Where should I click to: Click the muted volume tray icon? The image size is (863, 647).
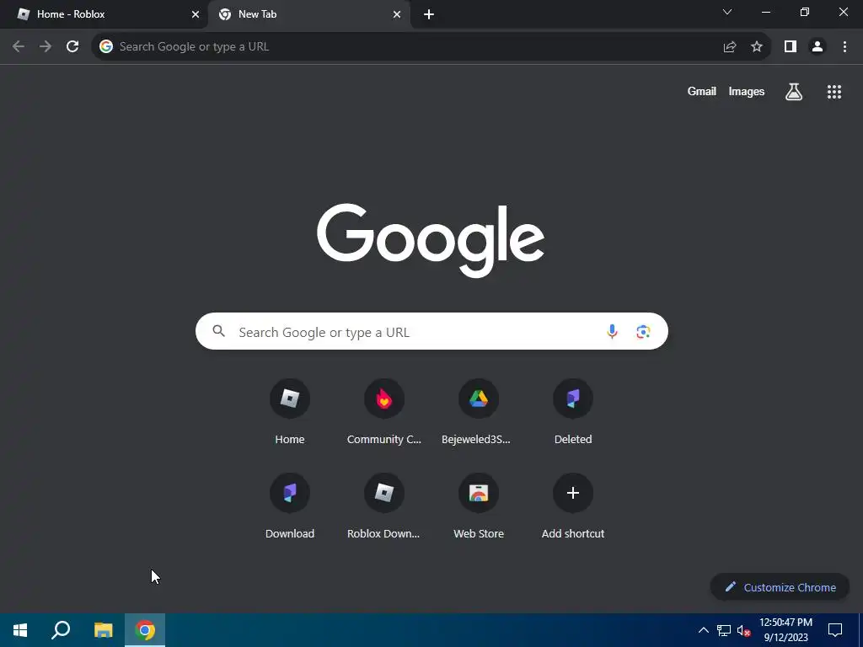[743, 630]
